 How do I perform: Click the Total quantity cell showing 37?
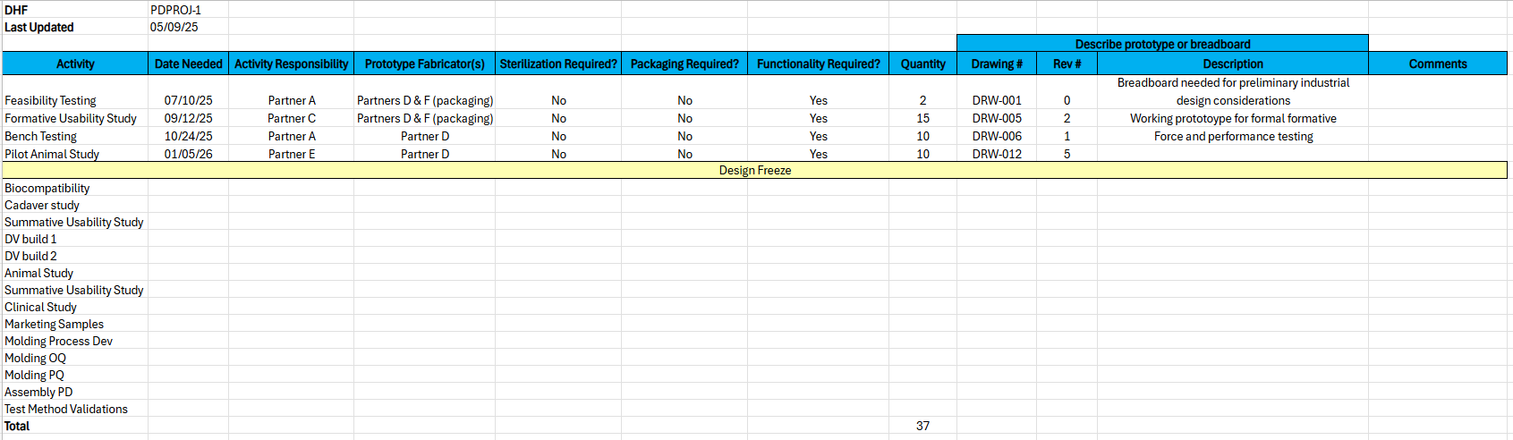pyautogui.click(x=922, y=426)
